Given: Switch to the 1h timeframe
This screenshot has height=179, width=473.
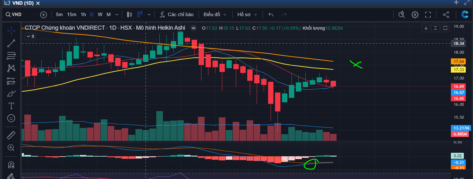Looking at the screenshot, I should [83, 15].
